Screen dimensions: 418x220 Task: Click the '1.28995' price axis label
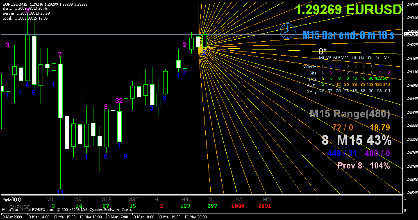point(411,99)
